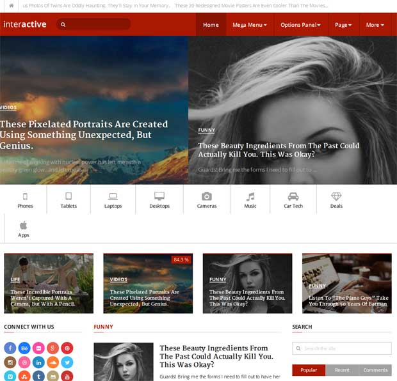Open the Options Panel dropdown
This screenshot has width=397, height=381.
pos(300,25)
